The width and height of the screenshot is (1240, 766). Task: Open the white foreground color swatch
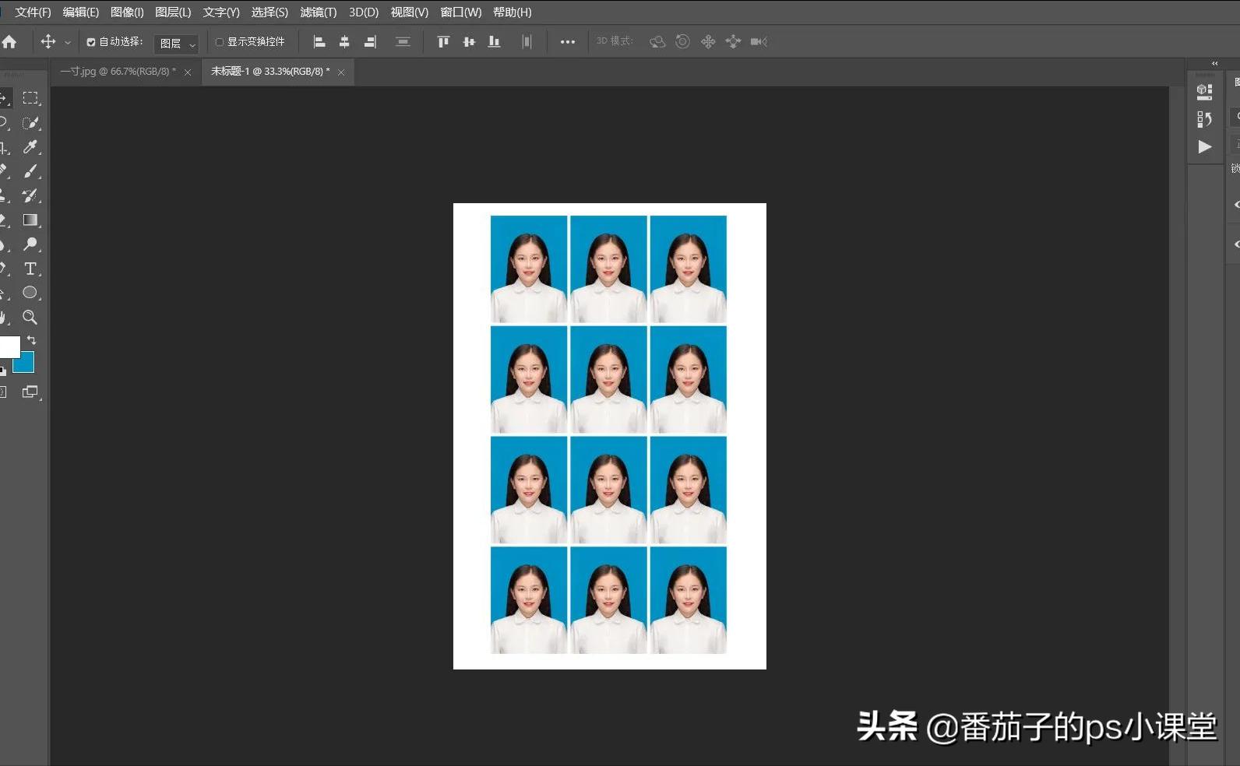[x=9, y=347]
